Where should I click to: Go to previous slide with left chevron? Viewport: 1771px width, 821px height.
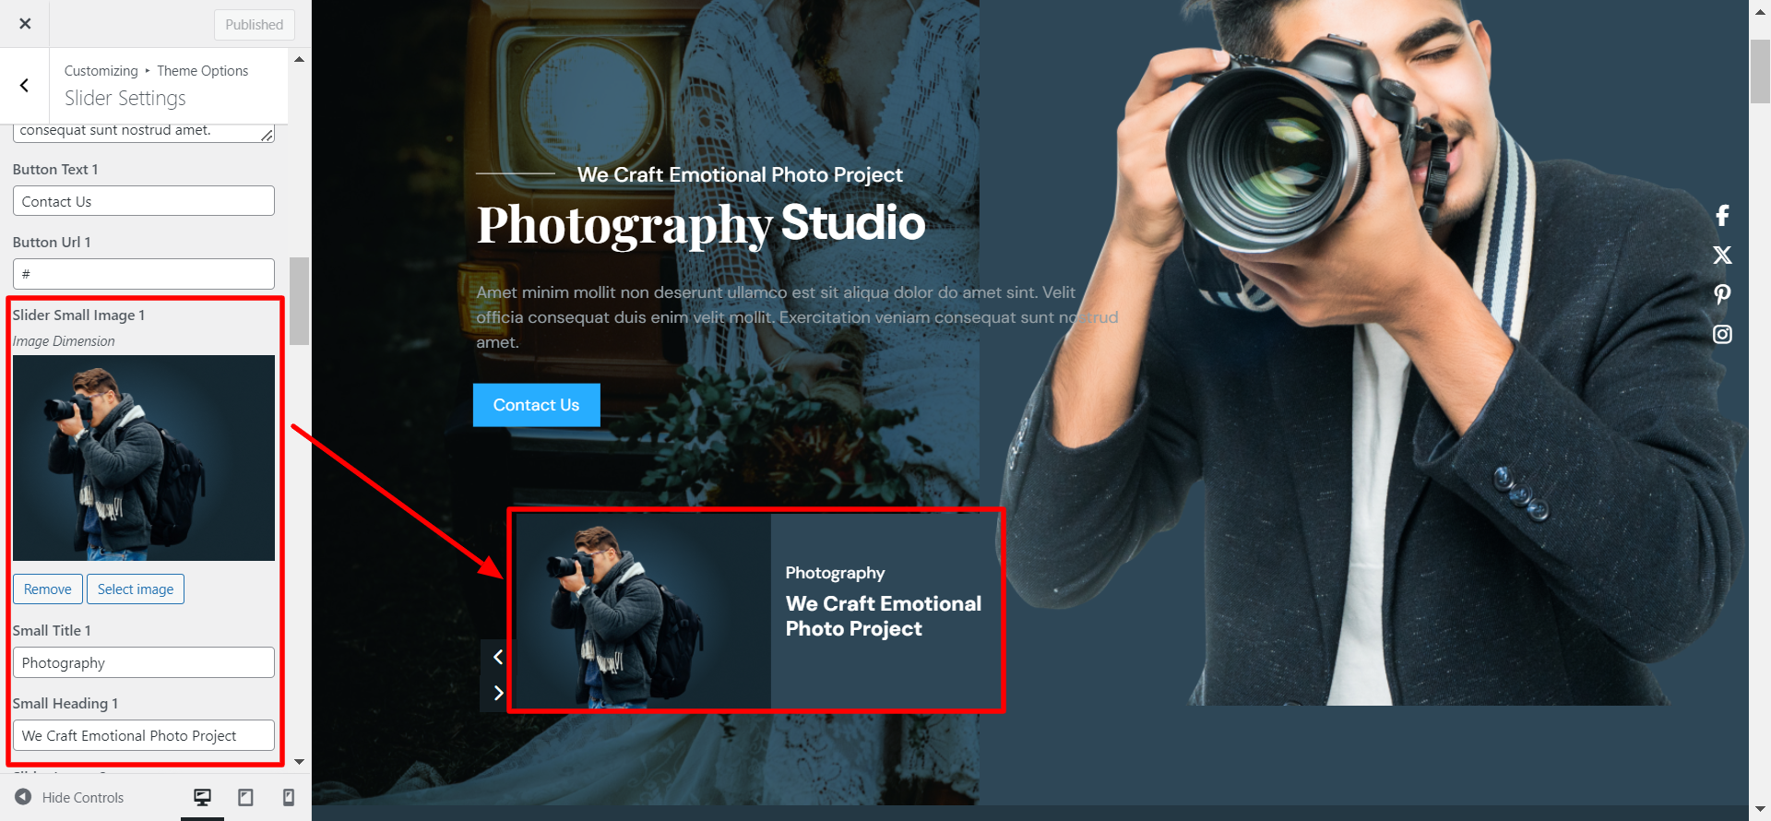[498, 657]
